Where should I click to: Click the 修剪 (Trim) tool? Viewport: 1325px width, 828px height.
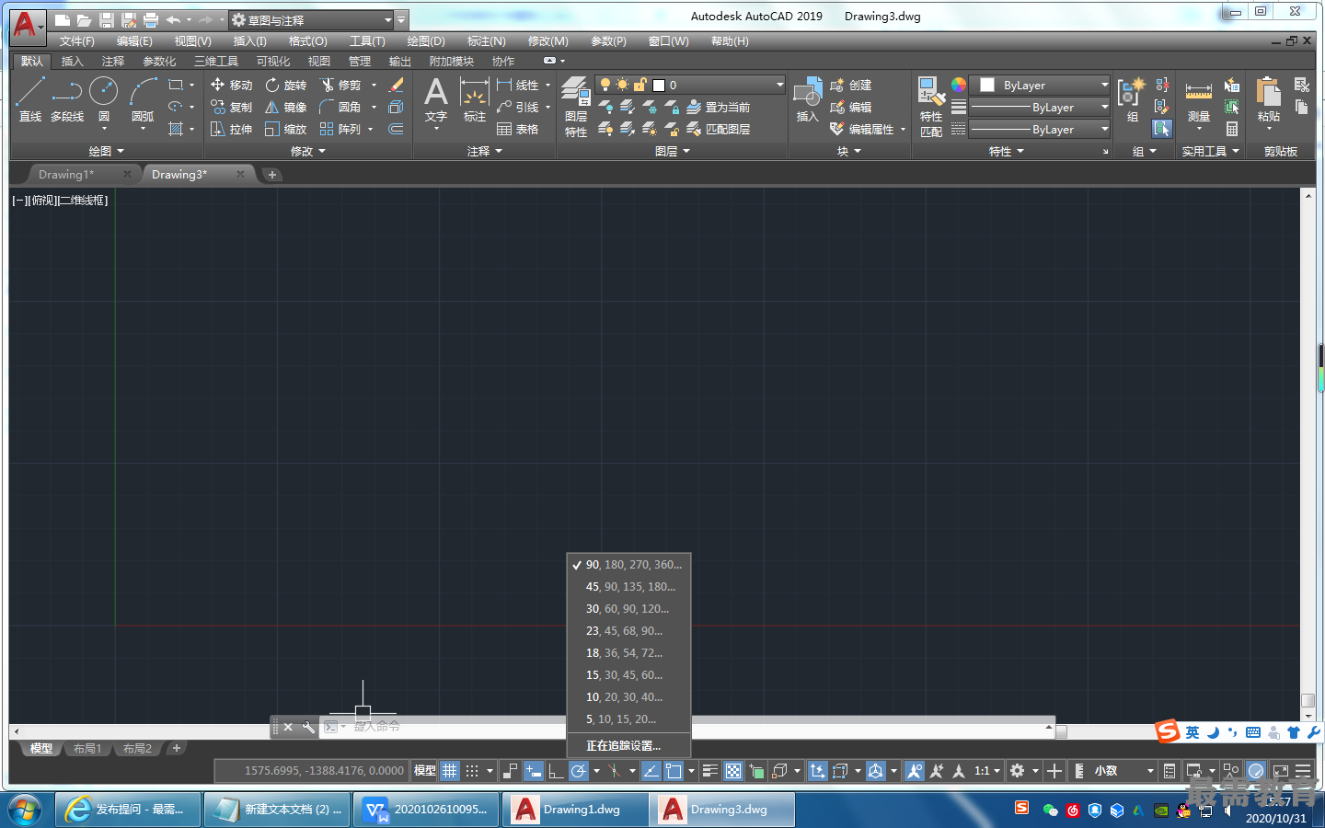pyautogui.click(x=340, y=85)
